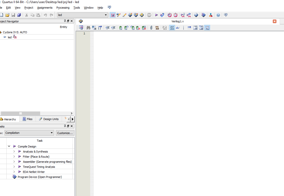Toggle highlighted last icon in editor toolbar
This screenshot has width=284, height=196.
[207, 28]
